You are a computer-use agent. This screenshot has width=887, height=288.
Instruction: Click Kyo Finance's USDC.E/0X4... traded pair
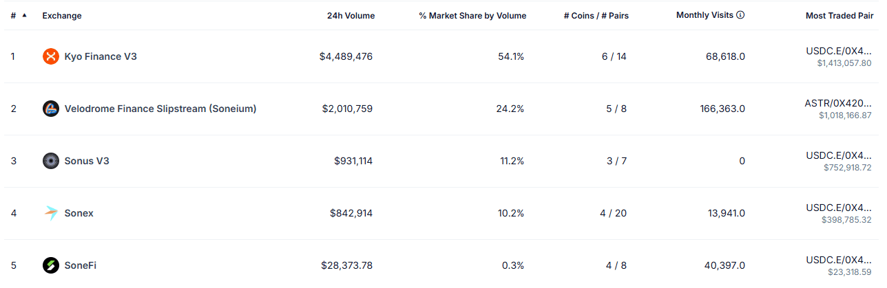(x=838, y=51)
